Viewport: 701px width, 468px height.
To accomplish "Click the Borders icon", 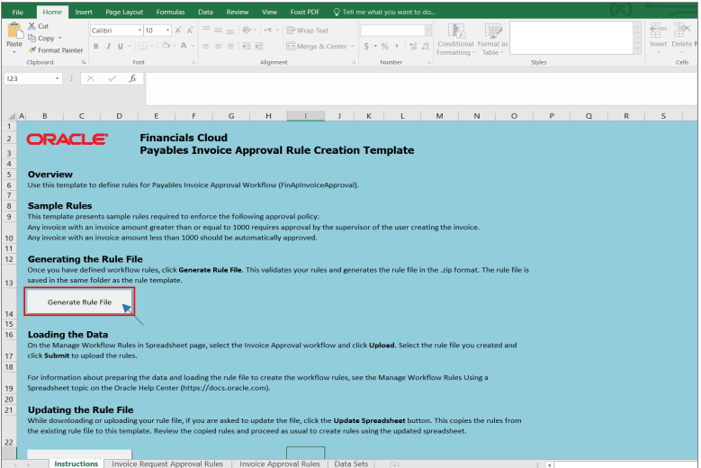I will (x=142, y=46).
